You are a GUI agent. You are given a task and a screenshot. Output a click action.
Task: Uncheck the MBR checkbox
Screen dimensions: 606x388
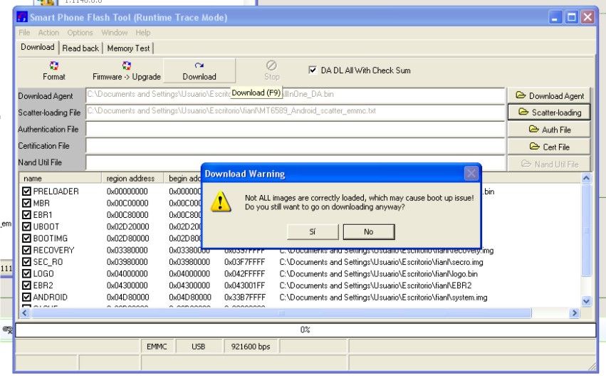(26, 203)
